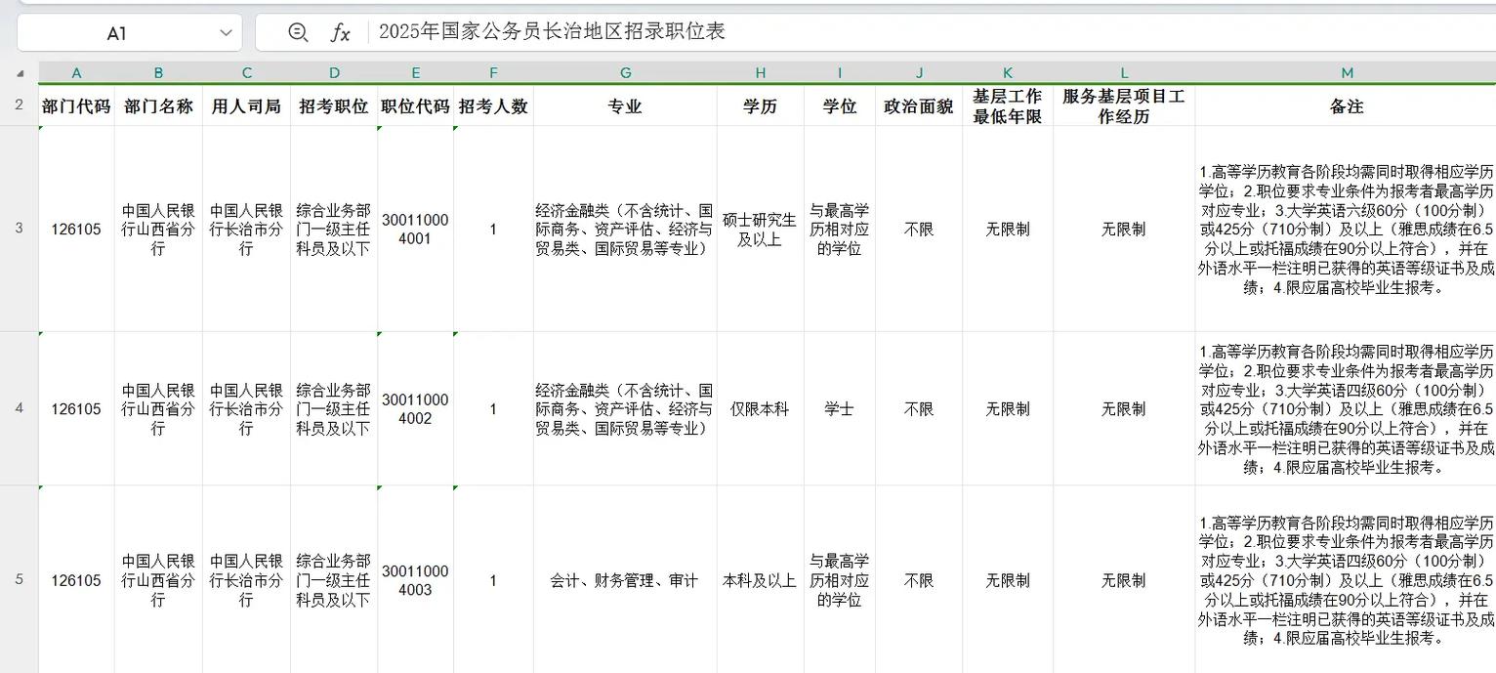The height and width of the screenshot is (673, 1496).
Task: Select the 备注 remark cell of row 5
Action: coord(1347,580)
